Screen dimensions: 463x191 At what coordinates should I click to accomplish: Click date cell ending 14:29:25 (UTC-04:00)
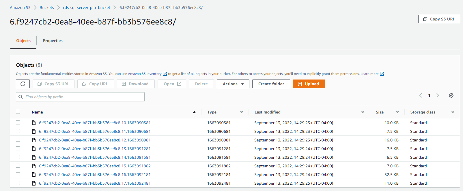click(x=294, y=183)
